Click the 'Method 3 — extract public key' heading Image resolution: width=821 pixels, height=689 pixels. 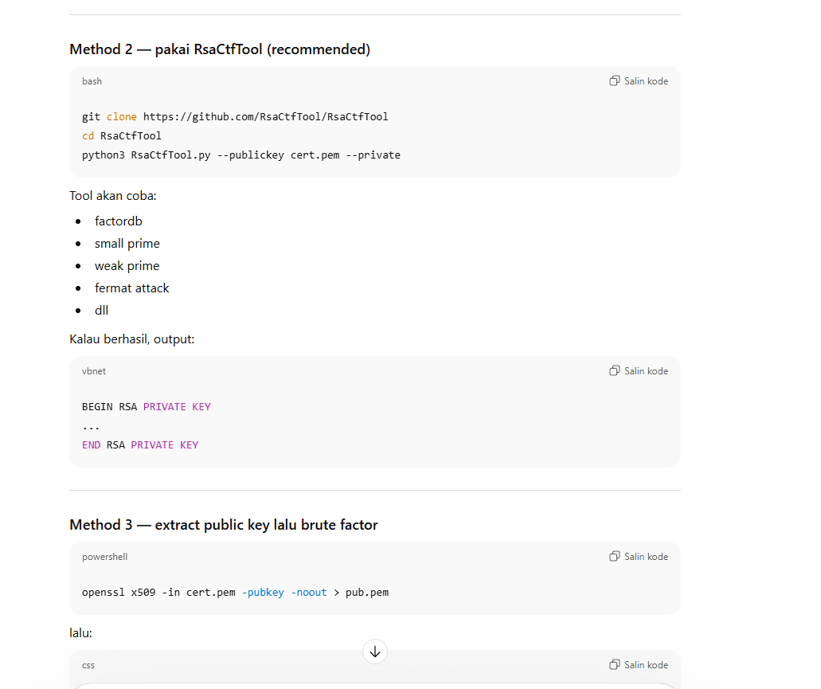(x=223, y=525)
